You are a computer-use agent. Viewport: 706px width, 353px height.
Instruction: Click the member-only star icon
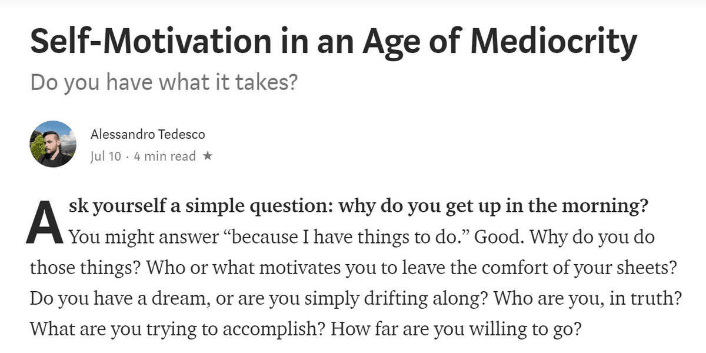(x=207, y=156)
